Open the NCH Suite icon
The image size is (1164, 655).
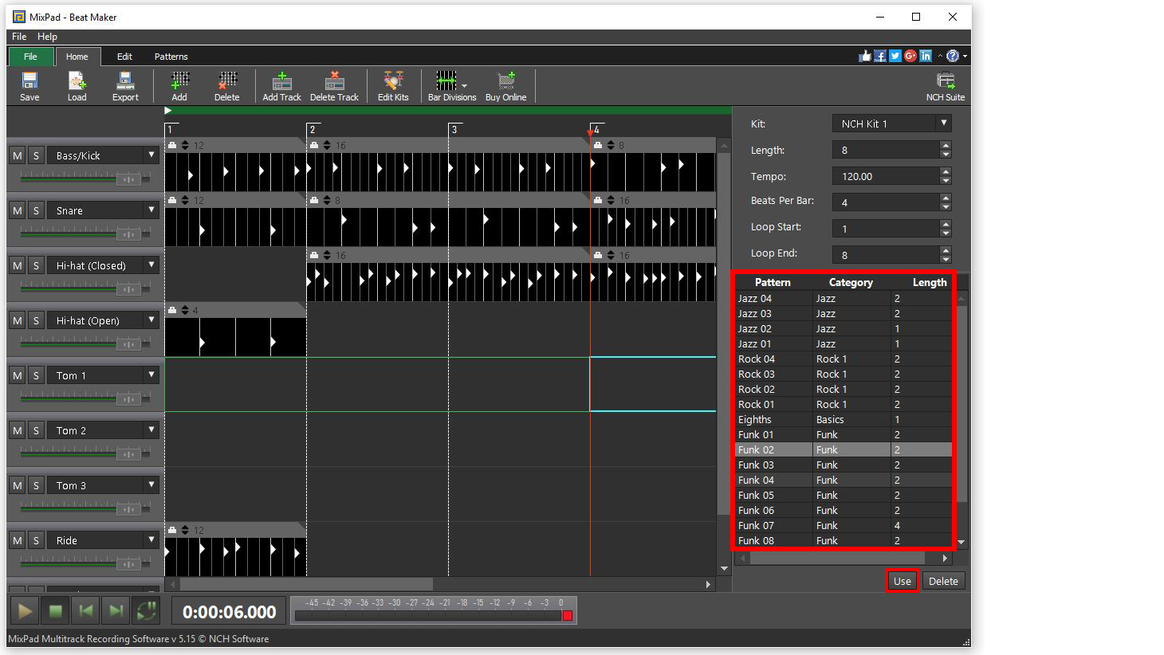tap(946, 85)
